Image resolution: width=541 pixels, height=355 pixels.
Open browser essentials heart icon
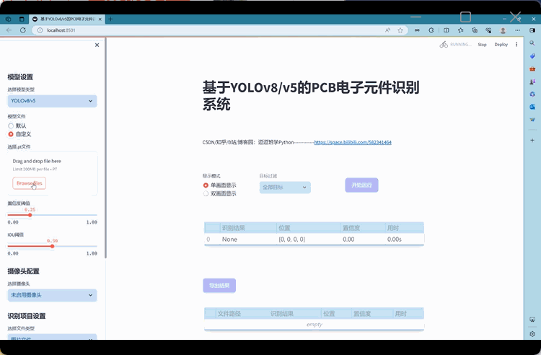click(488, 30)
